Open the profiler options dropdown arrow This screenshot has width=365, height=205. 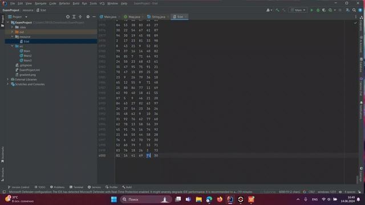[x=335, y=10]
